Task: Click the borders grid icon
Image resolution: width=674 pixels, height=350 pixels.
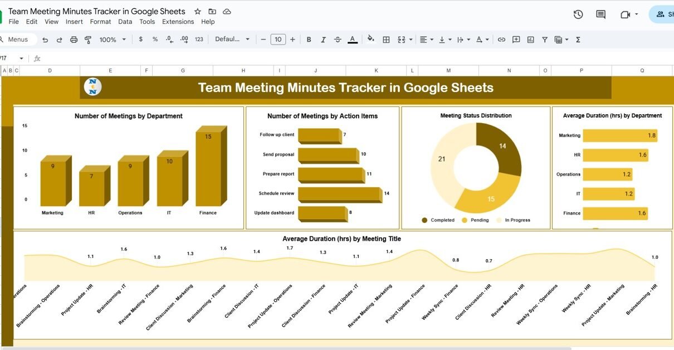Action: 386,40
